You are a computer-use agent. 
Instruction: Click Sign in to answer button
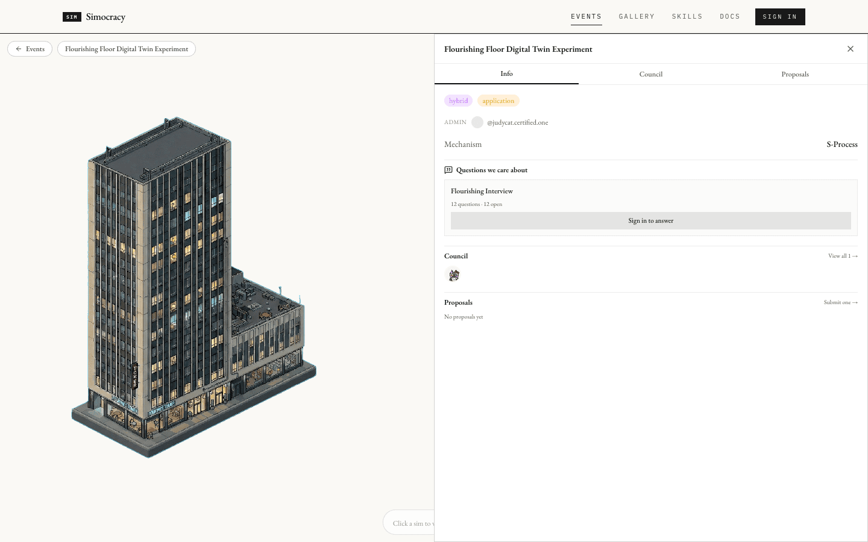651,220
